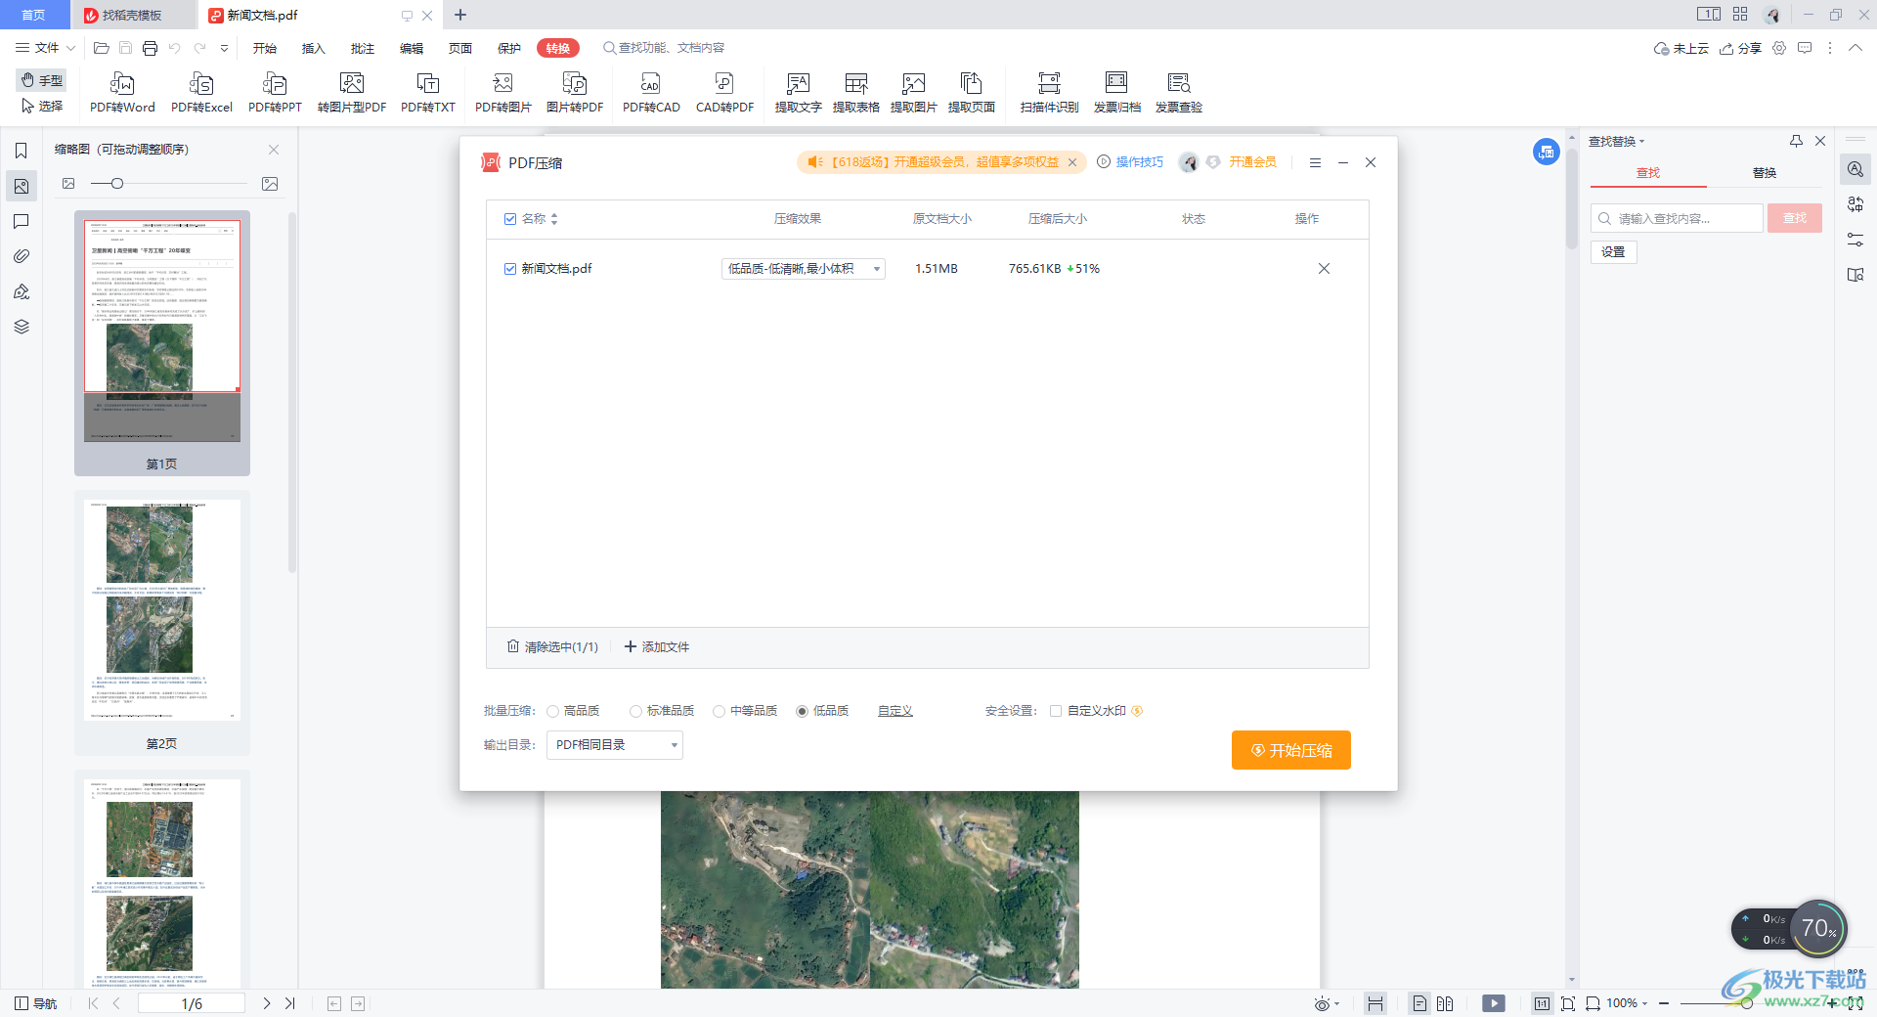
Task: Select 转图片型PDF tool
Action: 352,93
